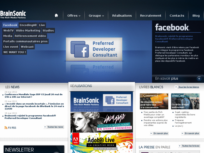204x153 pixels.
Task: Select the Portails communautaires pros tag
Action: (25, 41)
